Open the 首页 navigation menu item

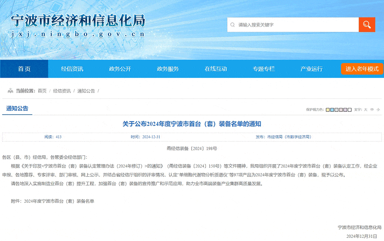pyautogui.click(x=24, y=69)
